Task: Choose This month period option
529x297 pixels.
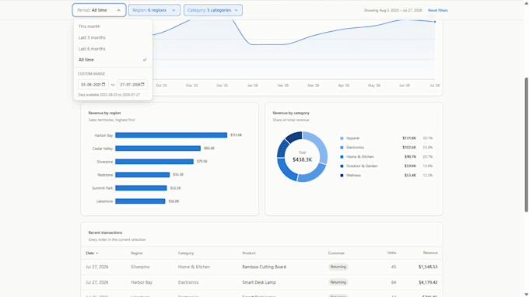Action: click(113, 26)
